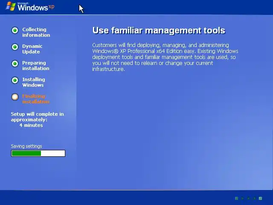Click the Finalizing installation step indicator
The height and width of the screenshot is (205, 273).
pos(15,97)
